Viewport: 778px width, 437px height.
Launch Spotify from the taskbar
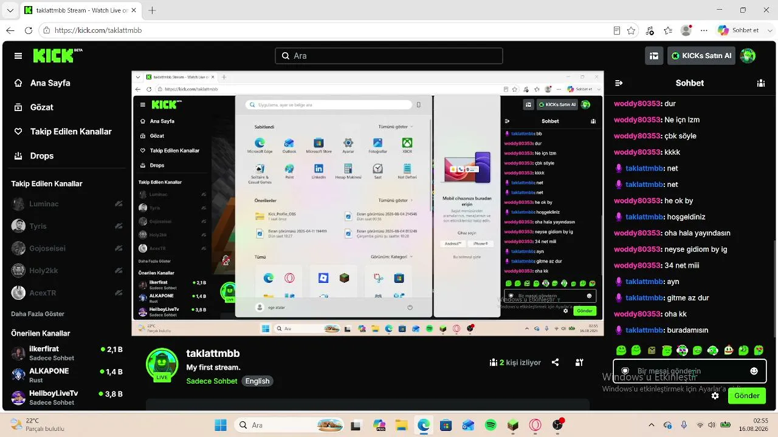491,425
